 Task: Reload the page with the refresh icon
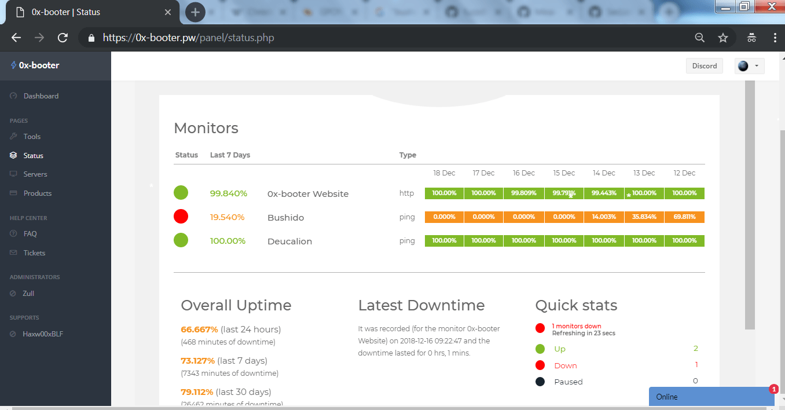pyautogui.click(x=63, y=38)
